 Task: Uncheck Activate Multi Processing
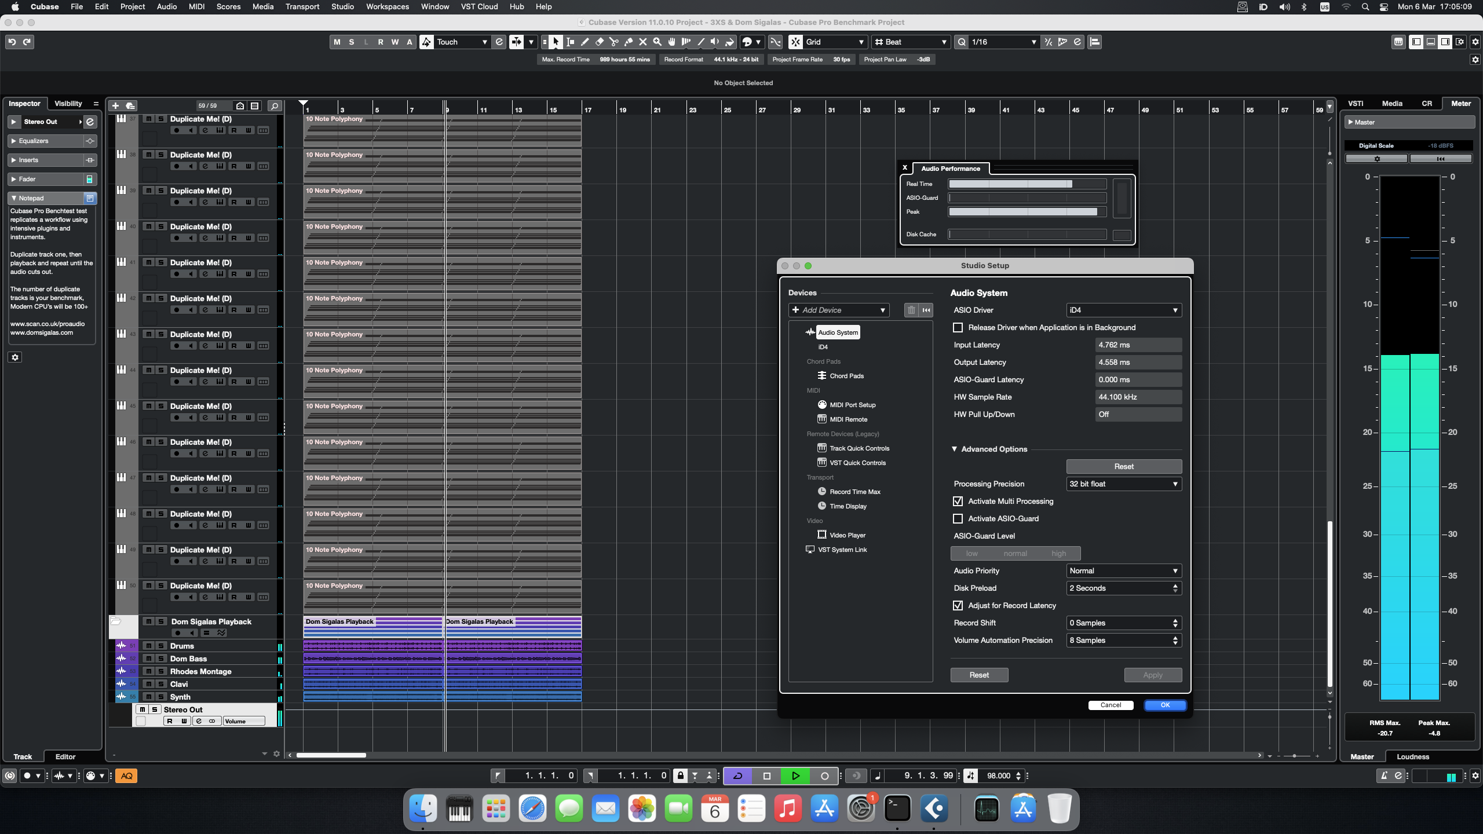958,501
